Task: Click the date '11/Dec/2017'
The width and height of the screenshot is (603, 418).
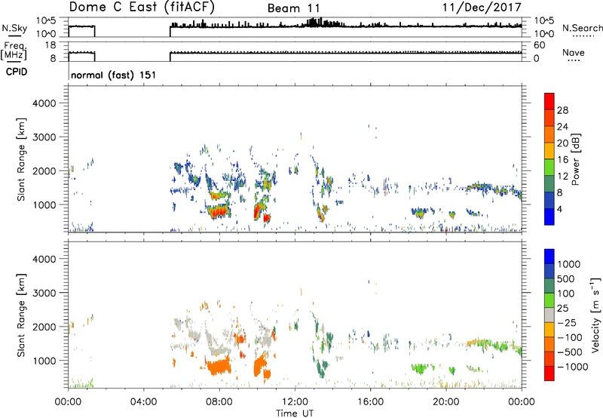Action: pyautogui.click(x=482, y=7)
